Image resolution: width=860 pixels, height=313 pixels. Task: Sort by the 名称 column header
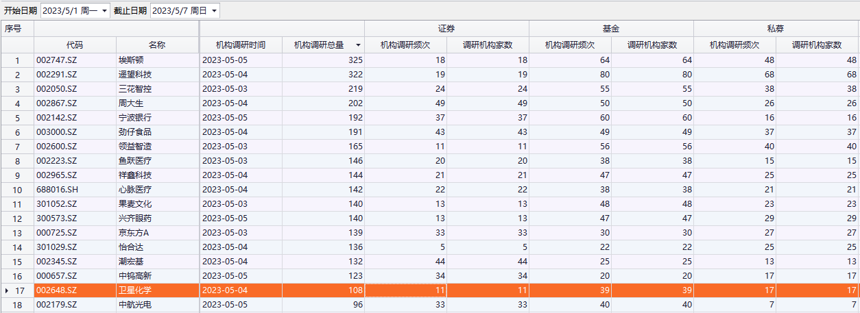157,45
